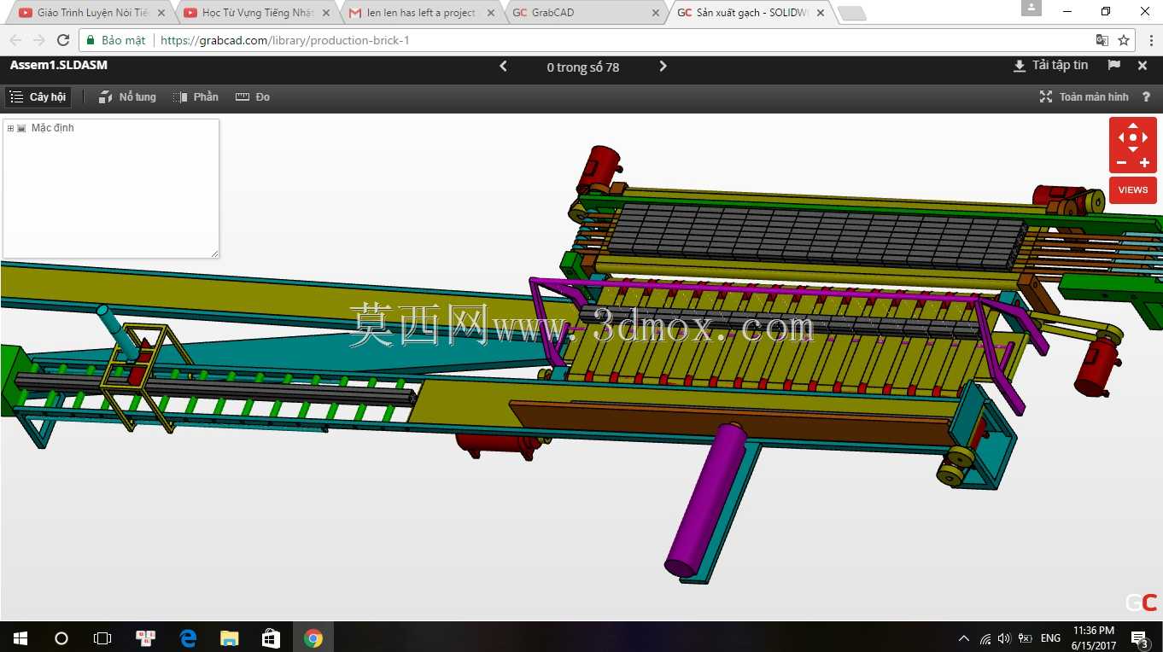Image resolution: width=1163 pixels, height=652 pixels.
Task: Close the GrabCAD browser tab
Action: [x=656, y=13]
